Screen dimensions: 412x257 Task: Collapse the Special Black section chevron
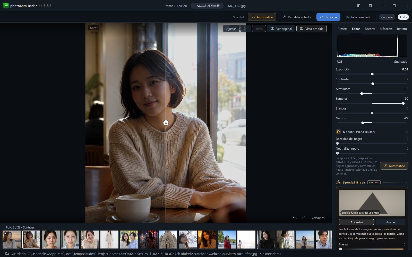coord(407,182)
